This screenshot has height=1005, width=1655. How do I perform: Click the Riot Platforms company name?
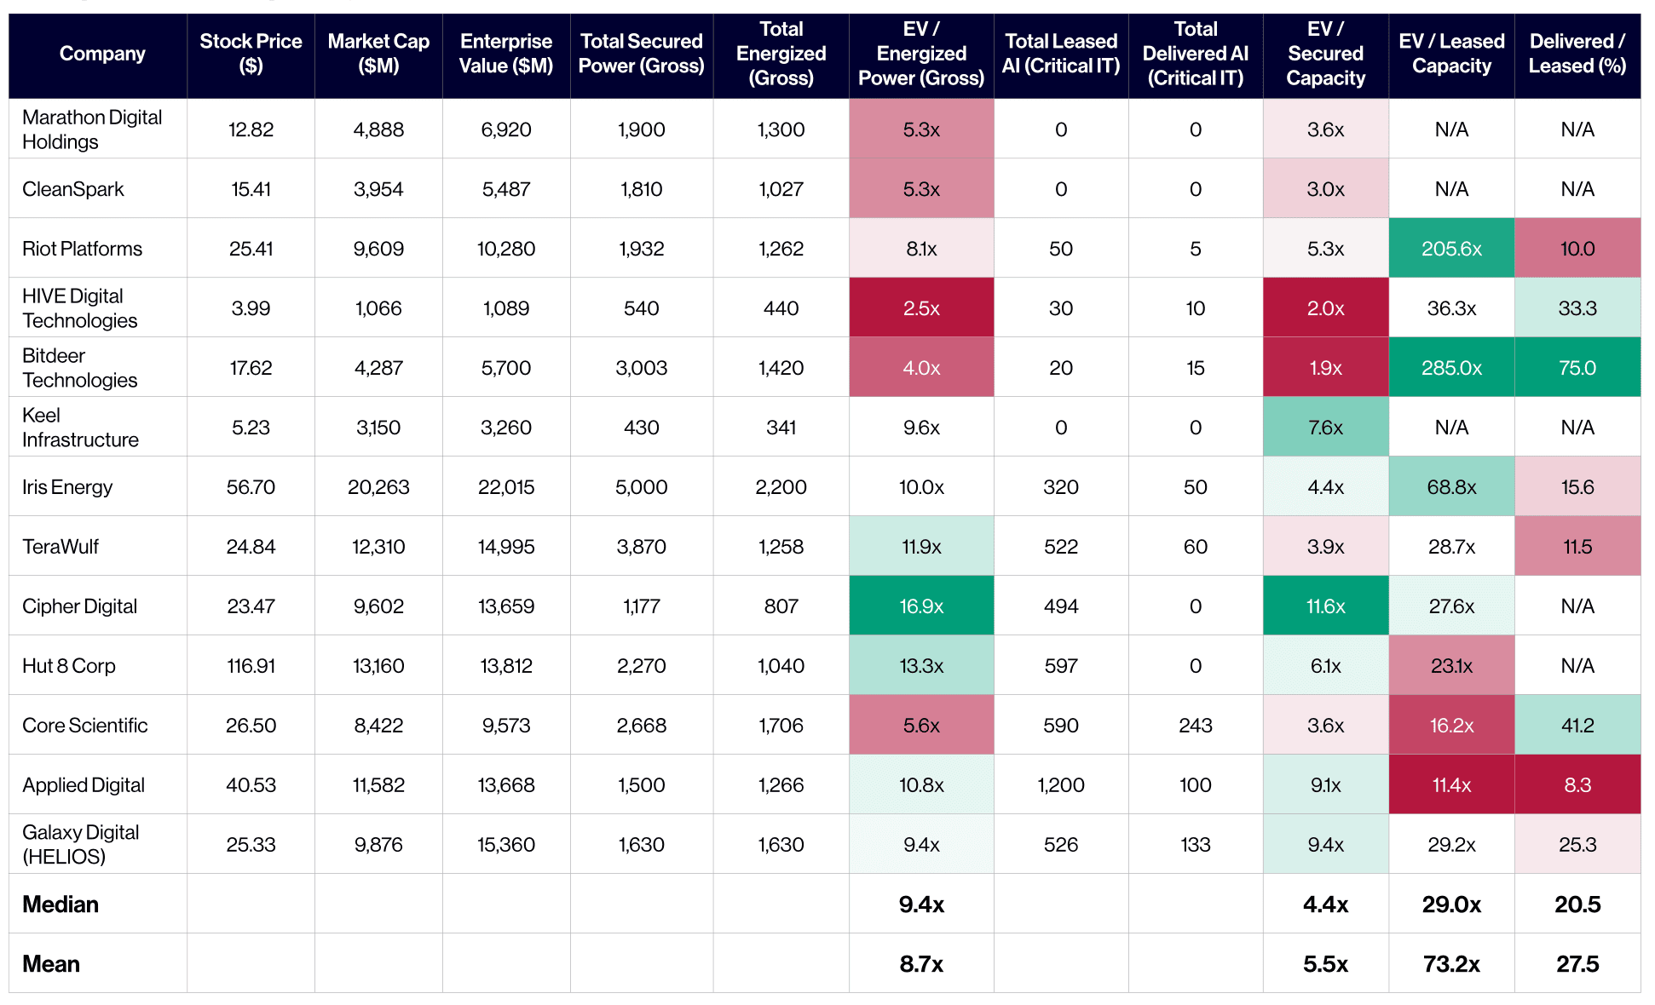coord(82,249)
